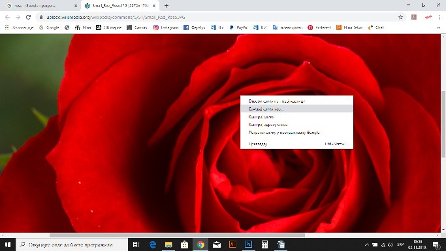Open the globe icon bookmark

click(67, 27)
